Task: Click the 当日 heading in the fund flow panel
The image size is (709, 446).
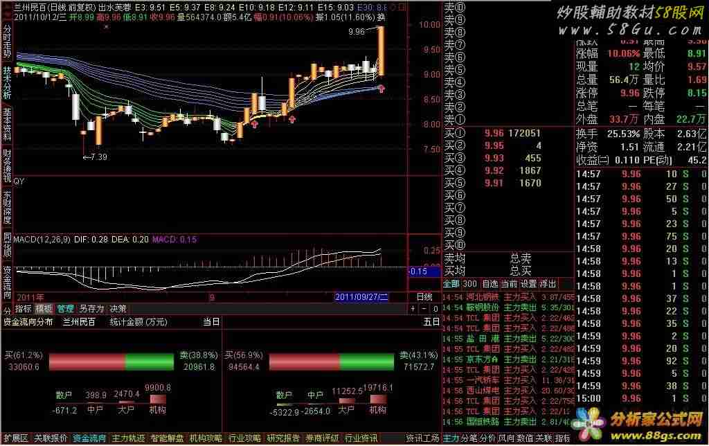Action: coord(211,322)
